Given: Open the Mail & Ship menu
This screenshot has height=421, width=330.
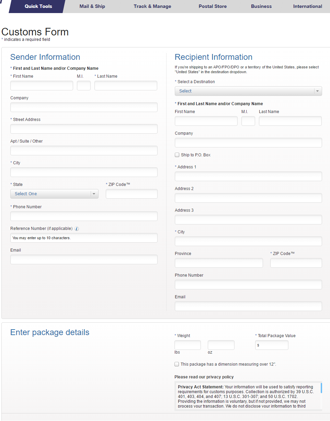Looking at the screenshot, I should click(92, 7).
